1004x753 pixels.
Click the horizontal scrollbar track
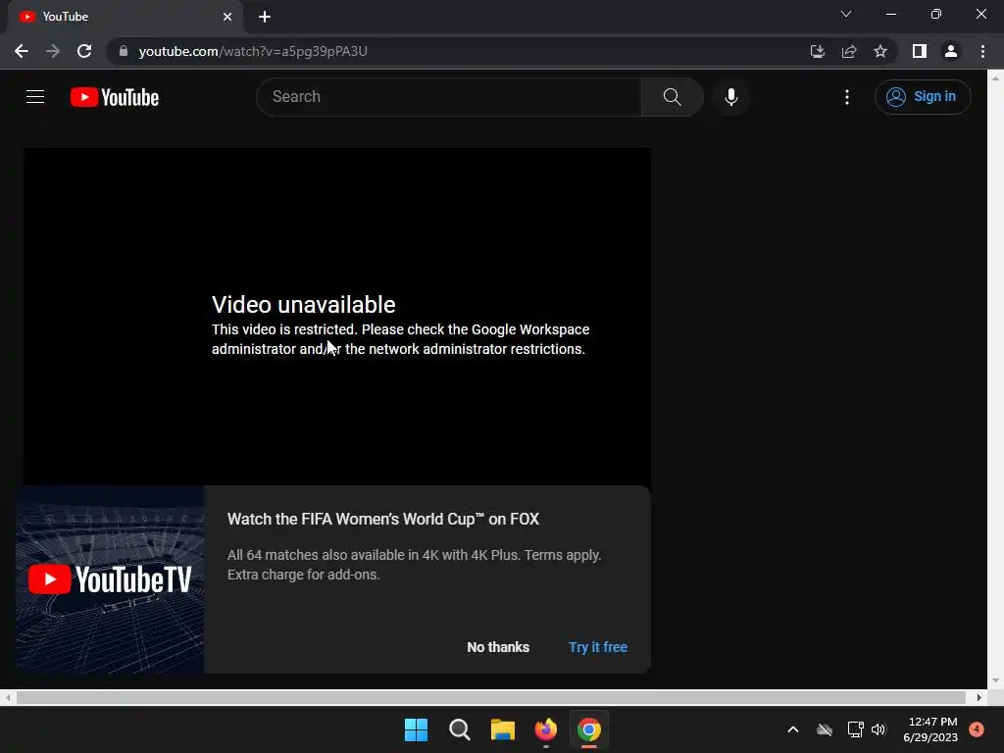coord(491,697)
